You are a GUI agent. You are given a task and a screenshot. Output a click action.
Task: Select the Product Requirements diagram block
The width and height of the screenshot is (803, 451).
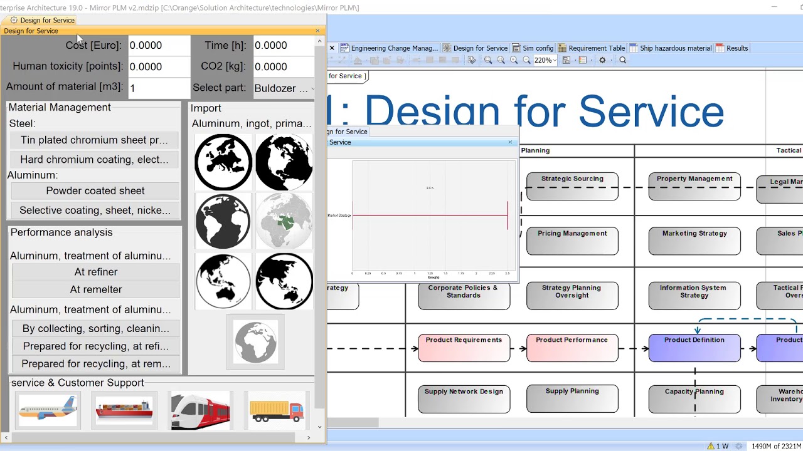click(x=464, y=348)
